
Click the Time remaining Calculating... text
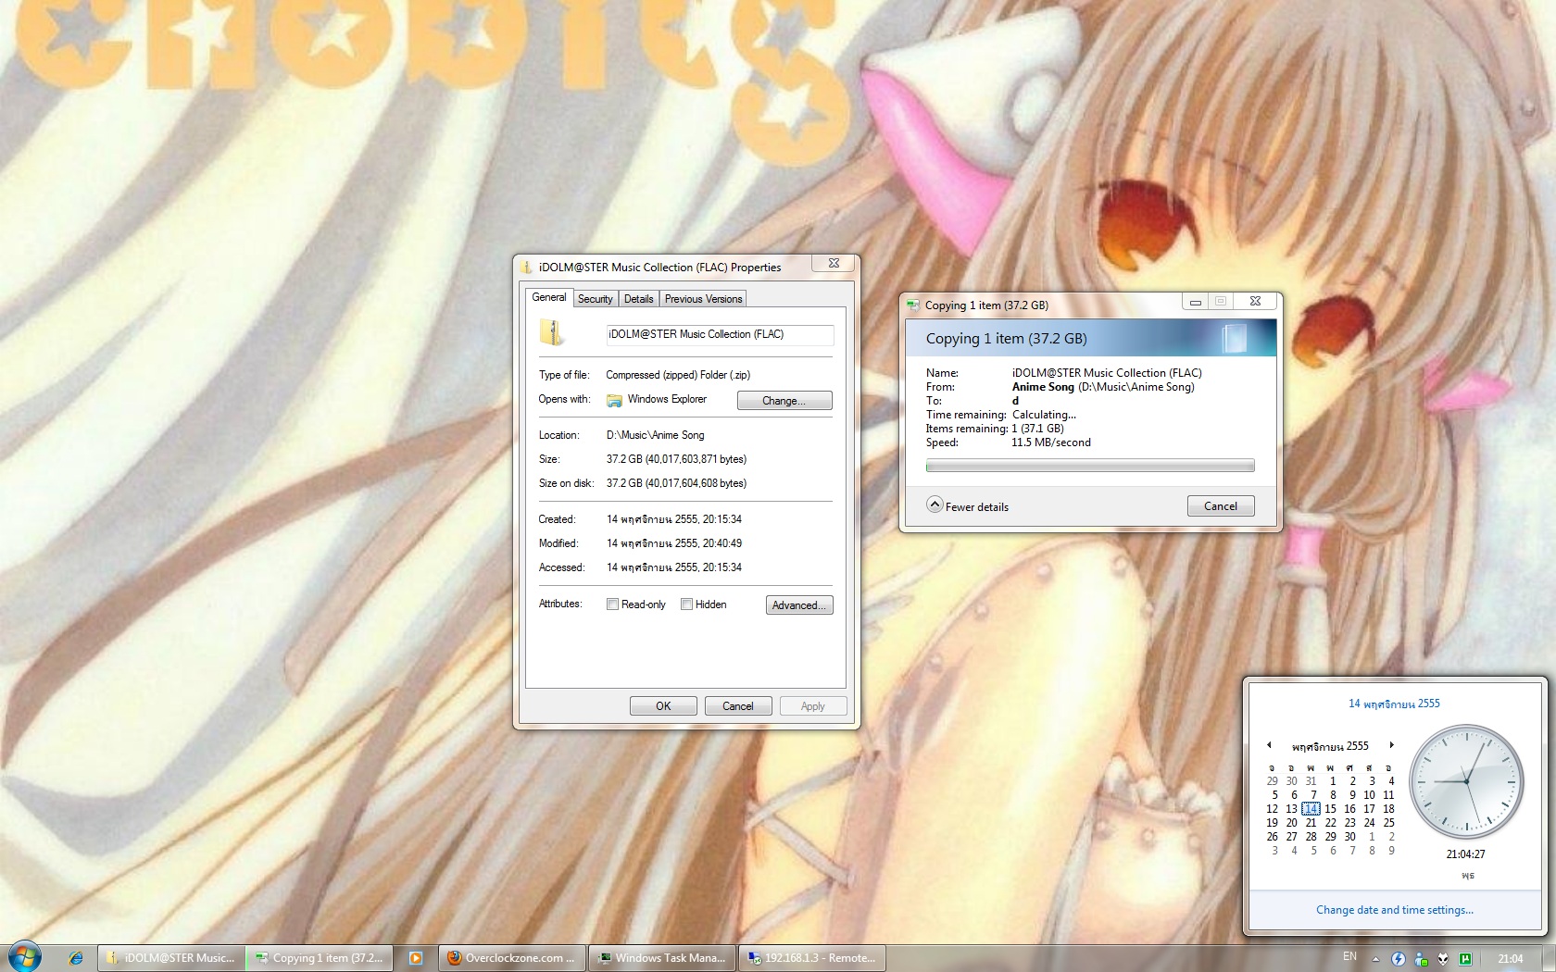pyautogui.click(x=1044, y=415)
